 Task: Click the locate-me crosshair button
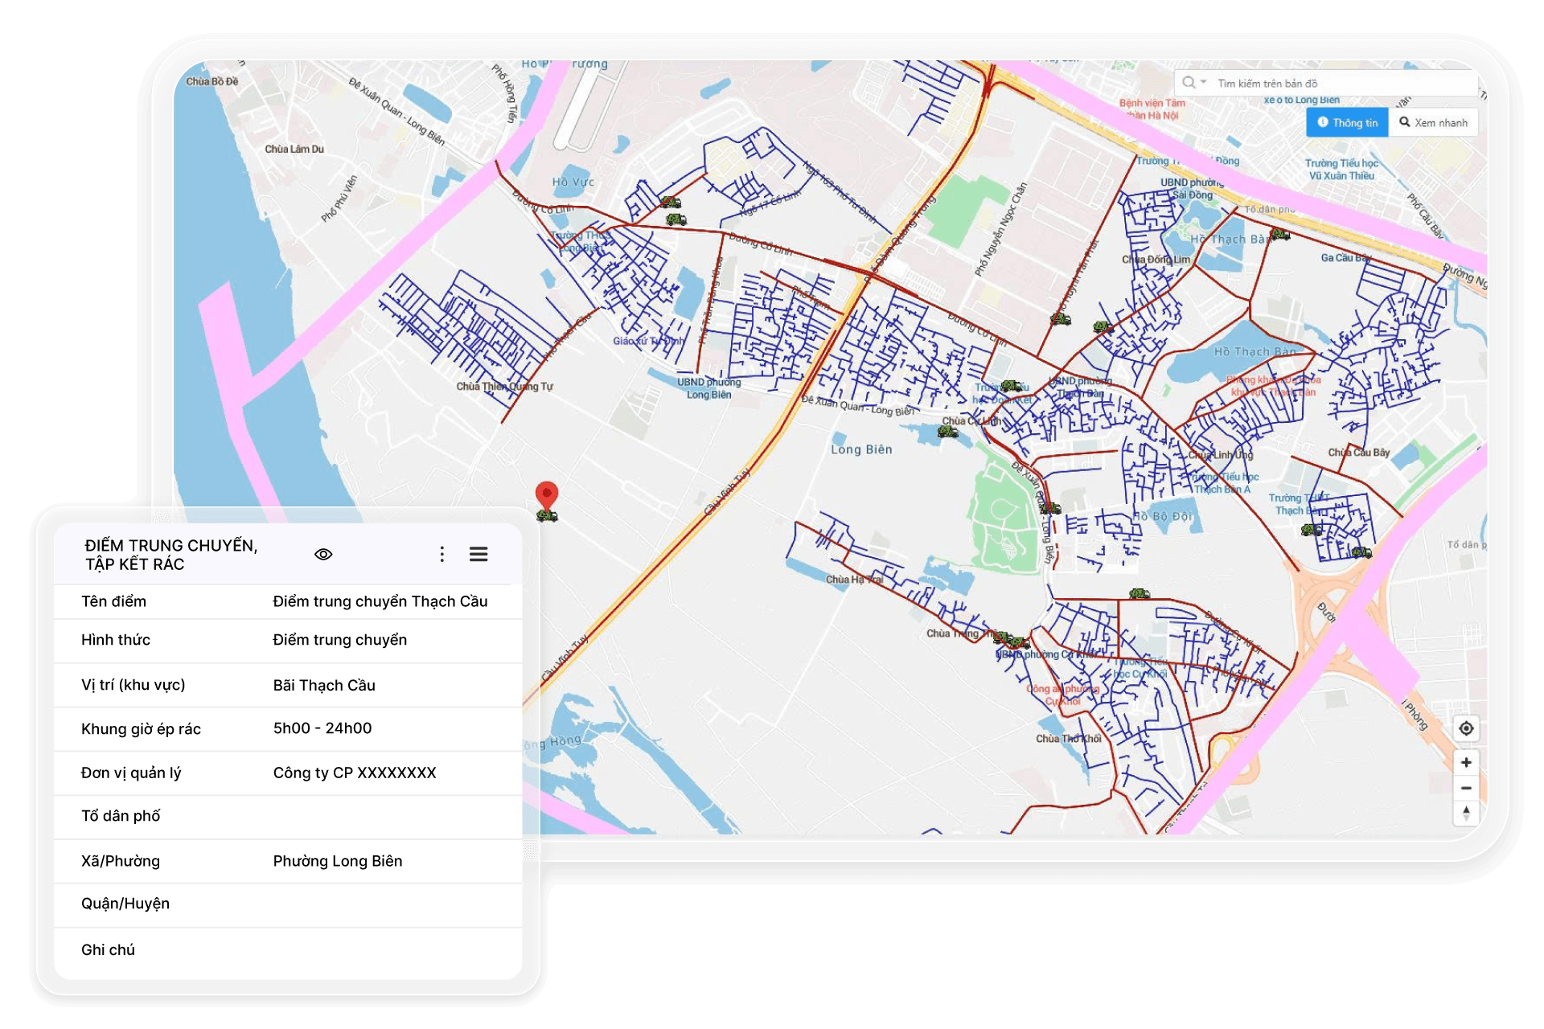(x=1466, y=728)
